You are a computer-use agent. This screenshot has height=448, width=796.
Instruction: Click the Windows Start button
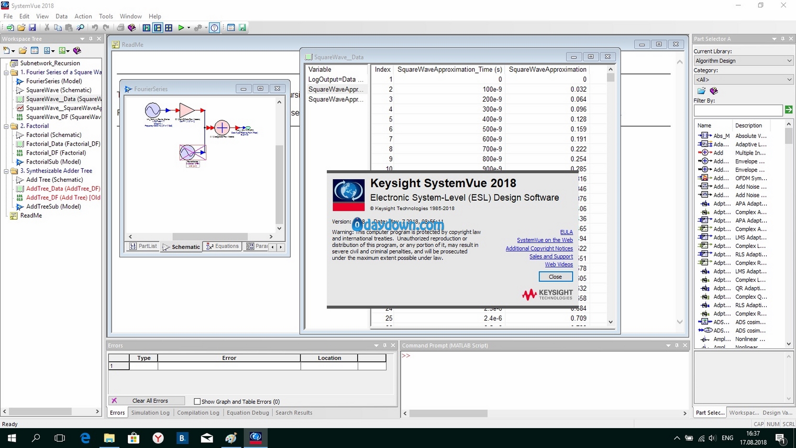click(12, 438)
